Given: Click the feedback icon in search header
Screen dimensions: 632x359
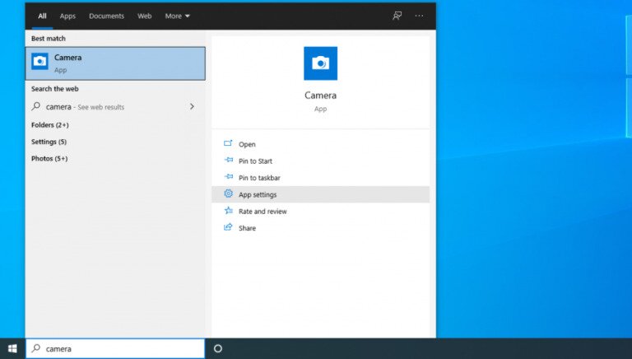Looking at the screenshot, I should tap(397, 16).
